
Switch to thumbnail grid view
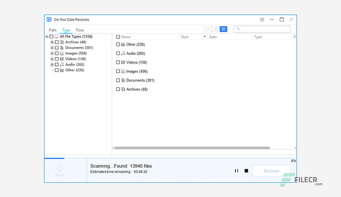tap(215, 29)
